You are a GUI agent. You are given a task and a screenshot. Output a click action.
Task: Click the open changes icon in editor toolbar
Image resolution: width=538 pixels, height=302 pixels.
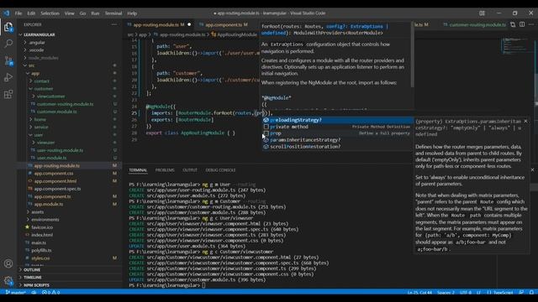(x=513, y=24)
